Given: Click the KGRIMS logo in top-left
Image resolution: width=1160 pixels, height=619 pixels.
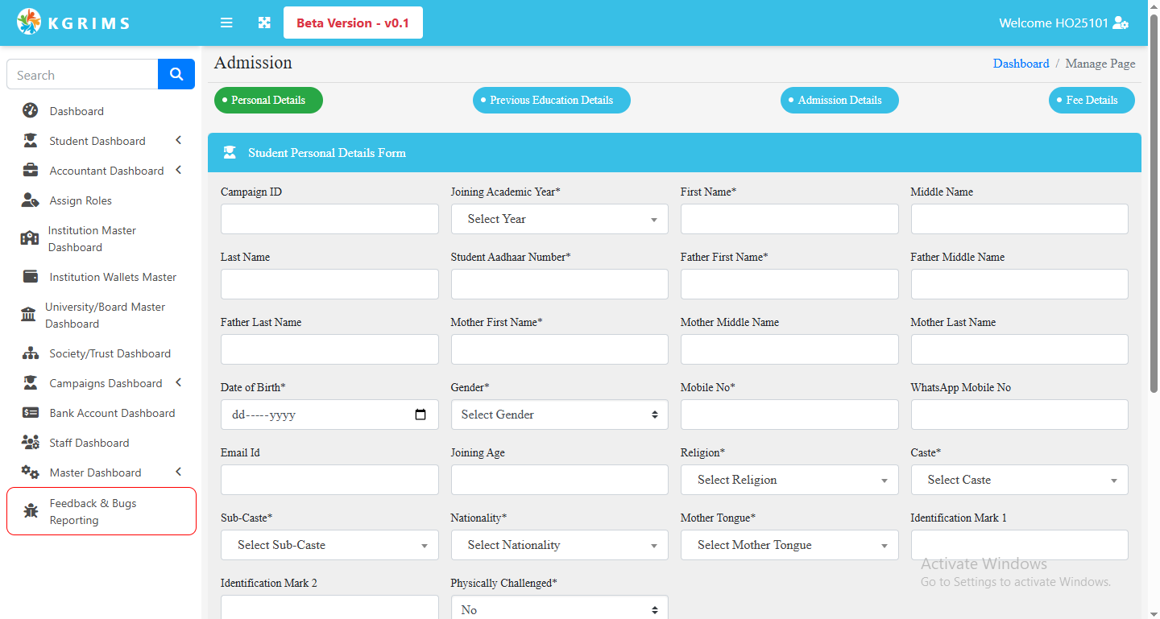Looking at the screenshot, I should coord(72,23).
